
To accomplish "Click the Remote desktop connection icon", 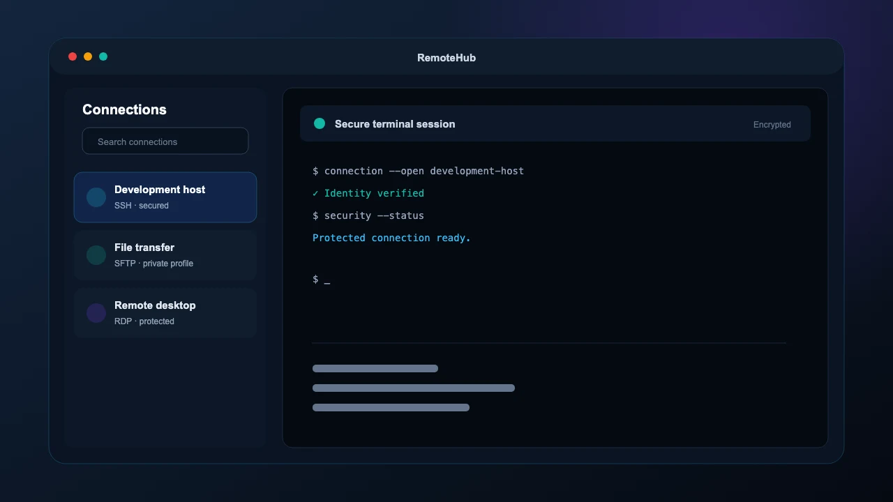I will 96,313.
